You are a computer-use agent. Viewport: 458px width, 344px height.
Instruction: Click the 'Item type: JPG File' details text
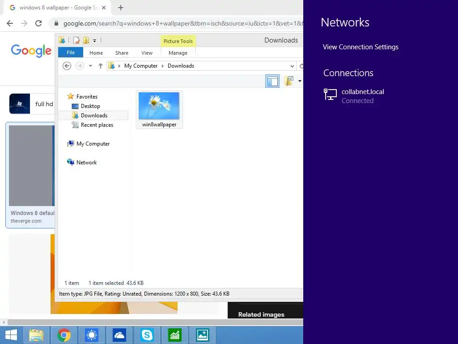pos(144,294)
